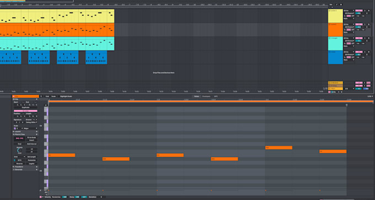The width and height of the screenshot is (375, 200).
Task: Click the pink volume bar on blue track
Action: (359, 52)
